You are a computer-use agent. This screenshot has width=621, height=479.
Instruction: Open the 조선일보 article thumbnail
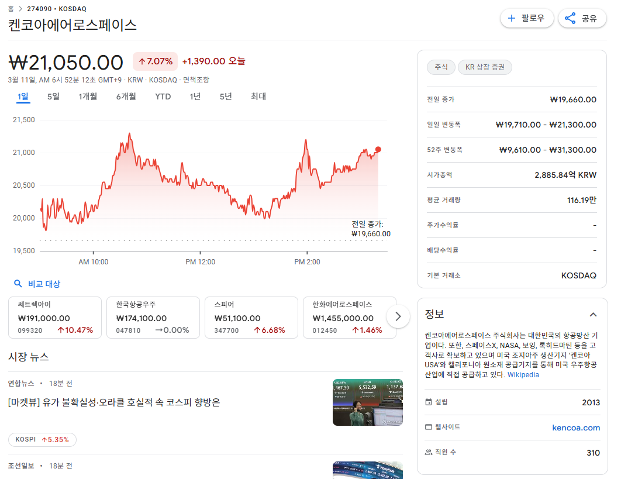click(368, 470)
